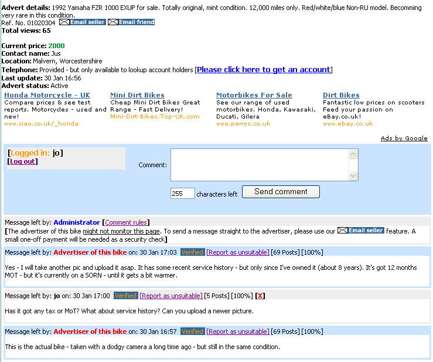
Task: Click Verified badge on jo's message
Action: [x=125, y=296]
